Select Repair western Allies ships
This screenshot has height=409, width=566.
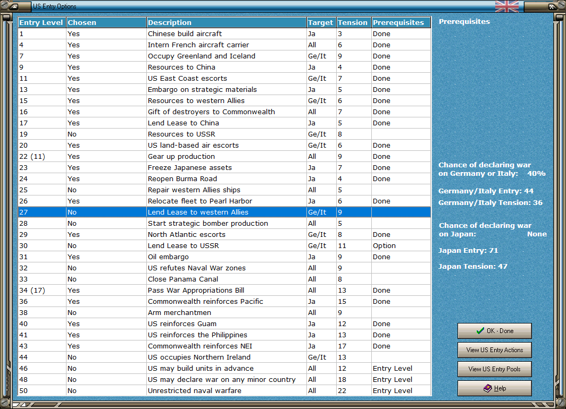pyautogui.click(x=224, y=190)
